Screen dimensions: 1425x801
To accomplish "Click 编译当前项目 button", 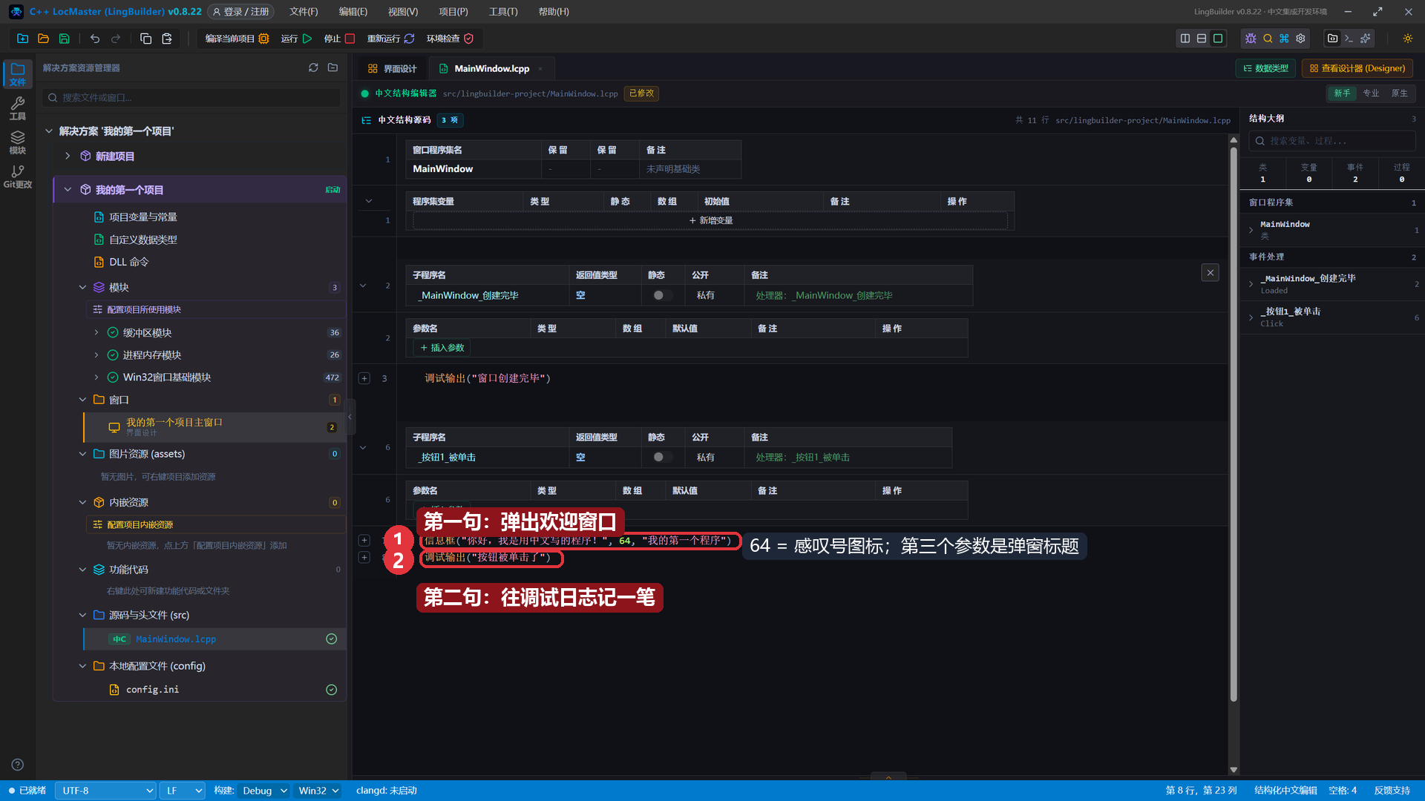I will click(x=237, y=39).
